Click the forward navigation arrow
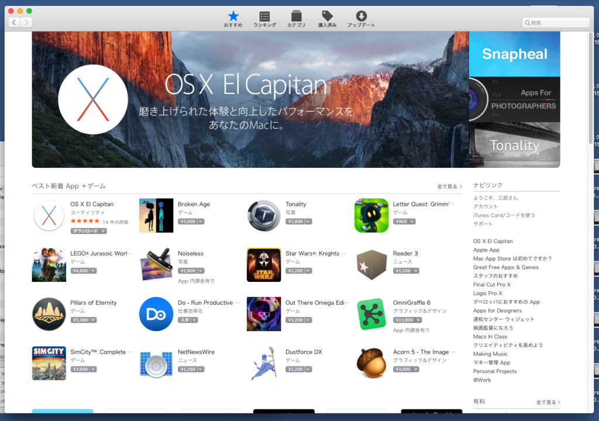The width and height of the screenshot is (599, 421). click(26, 22)
